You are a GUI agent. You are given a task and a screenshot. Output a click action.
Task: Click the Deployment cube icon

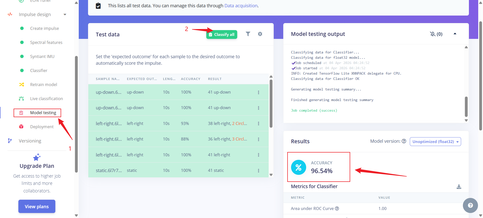click(x=21, y=127)
